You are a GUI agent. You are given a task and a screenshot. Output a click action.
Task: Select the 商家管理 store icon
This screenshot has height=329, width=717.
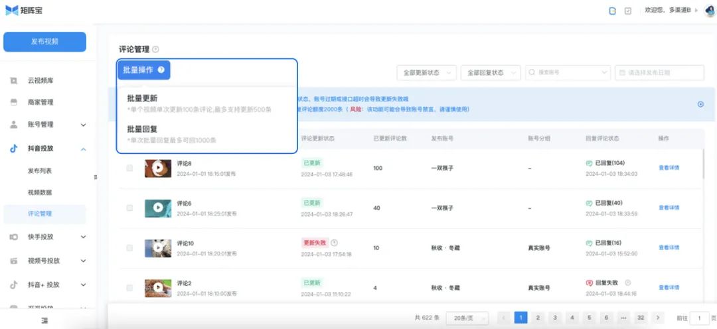[14, 102]
